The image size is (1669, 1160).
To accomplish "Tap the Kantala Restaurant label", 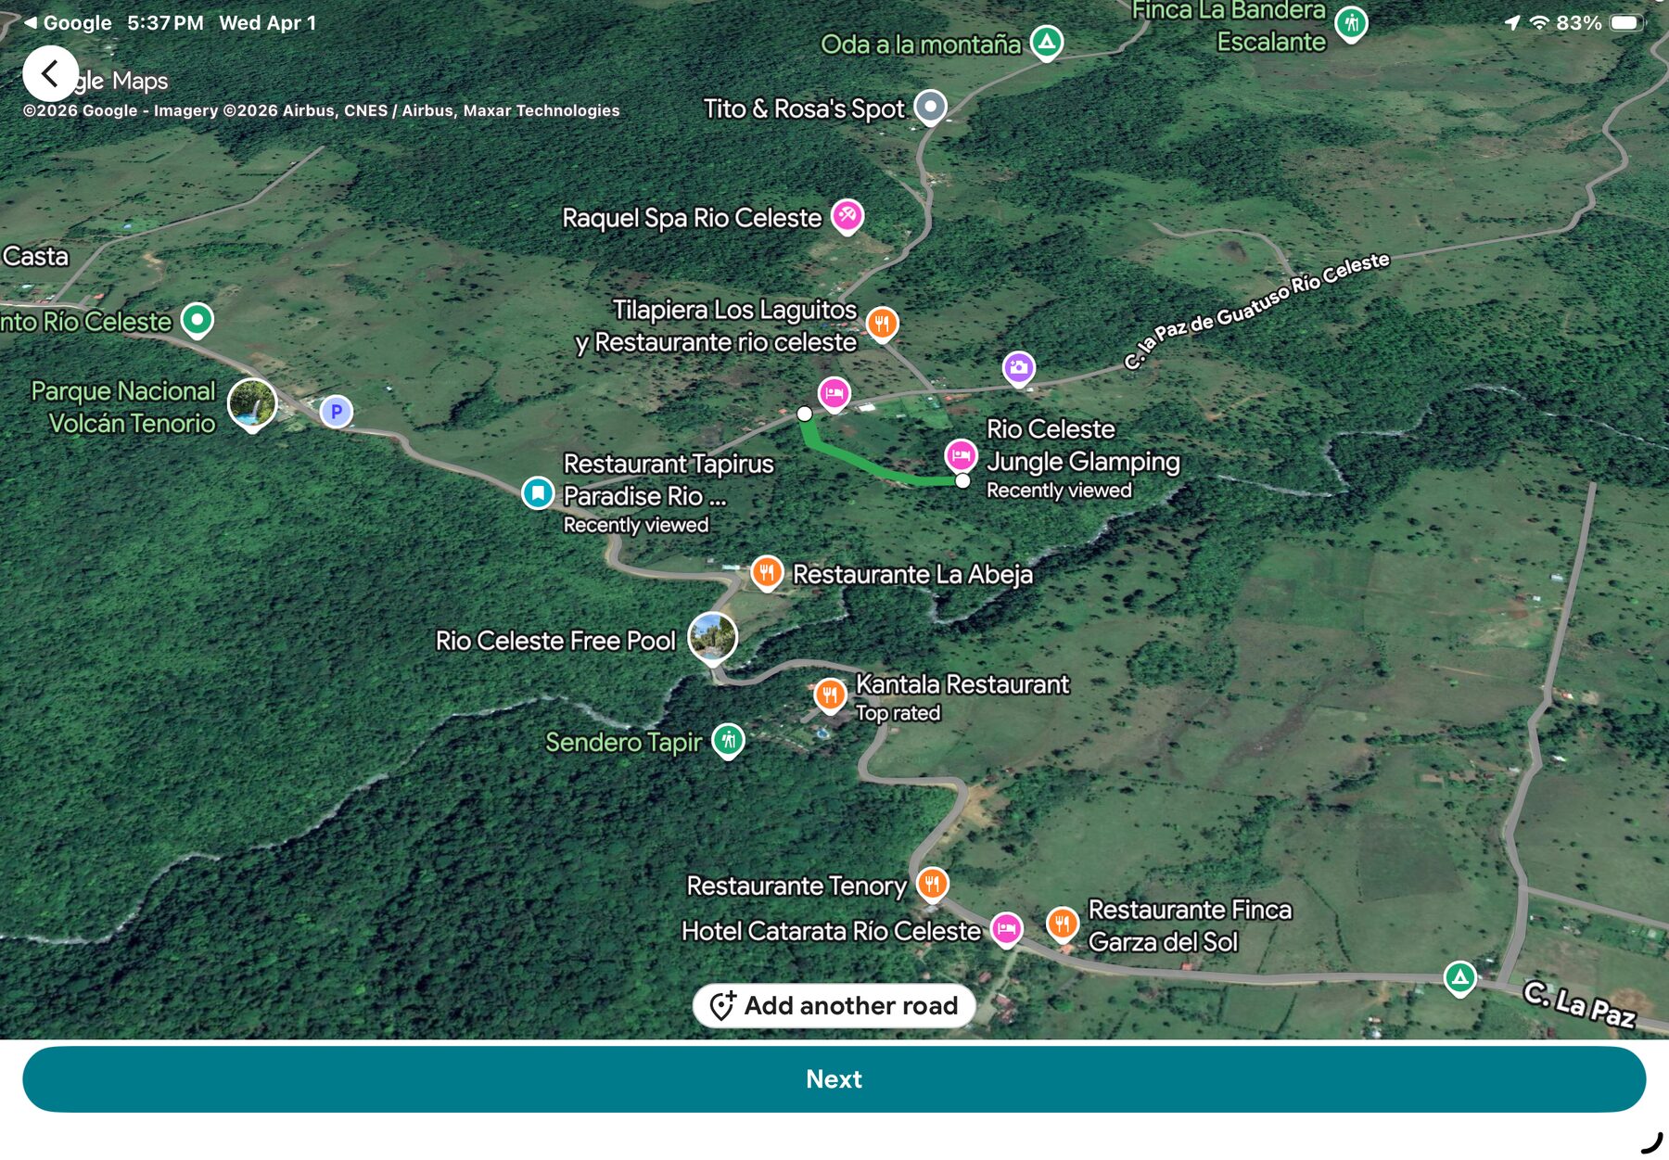I will tap(962, 684).
